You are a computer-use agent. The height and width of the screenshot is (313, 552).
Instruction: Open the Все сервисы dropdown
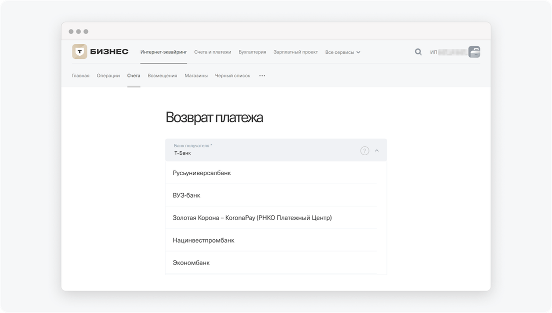pyautogui.click(x=342, y=52)
